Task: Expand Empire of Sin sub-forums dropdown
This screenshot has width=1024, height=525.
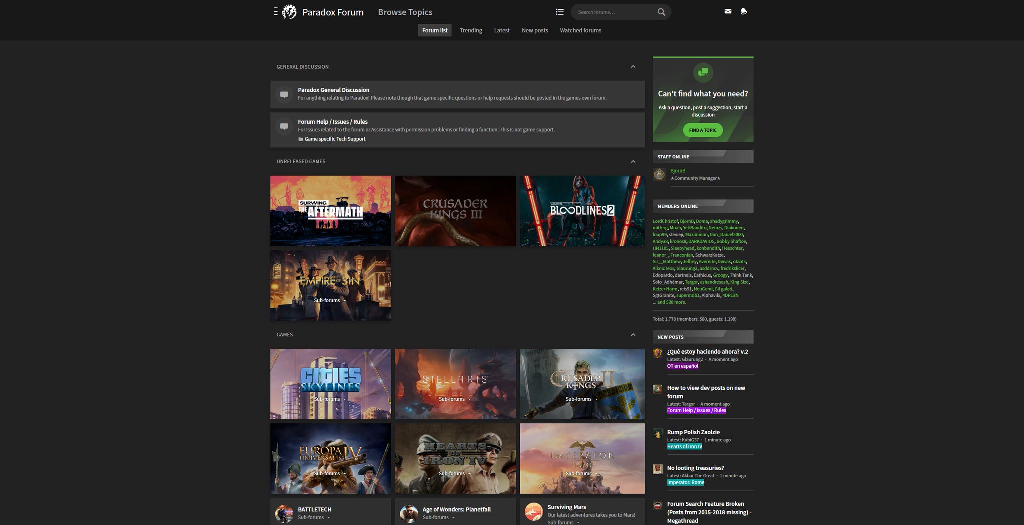Action: 330,300
